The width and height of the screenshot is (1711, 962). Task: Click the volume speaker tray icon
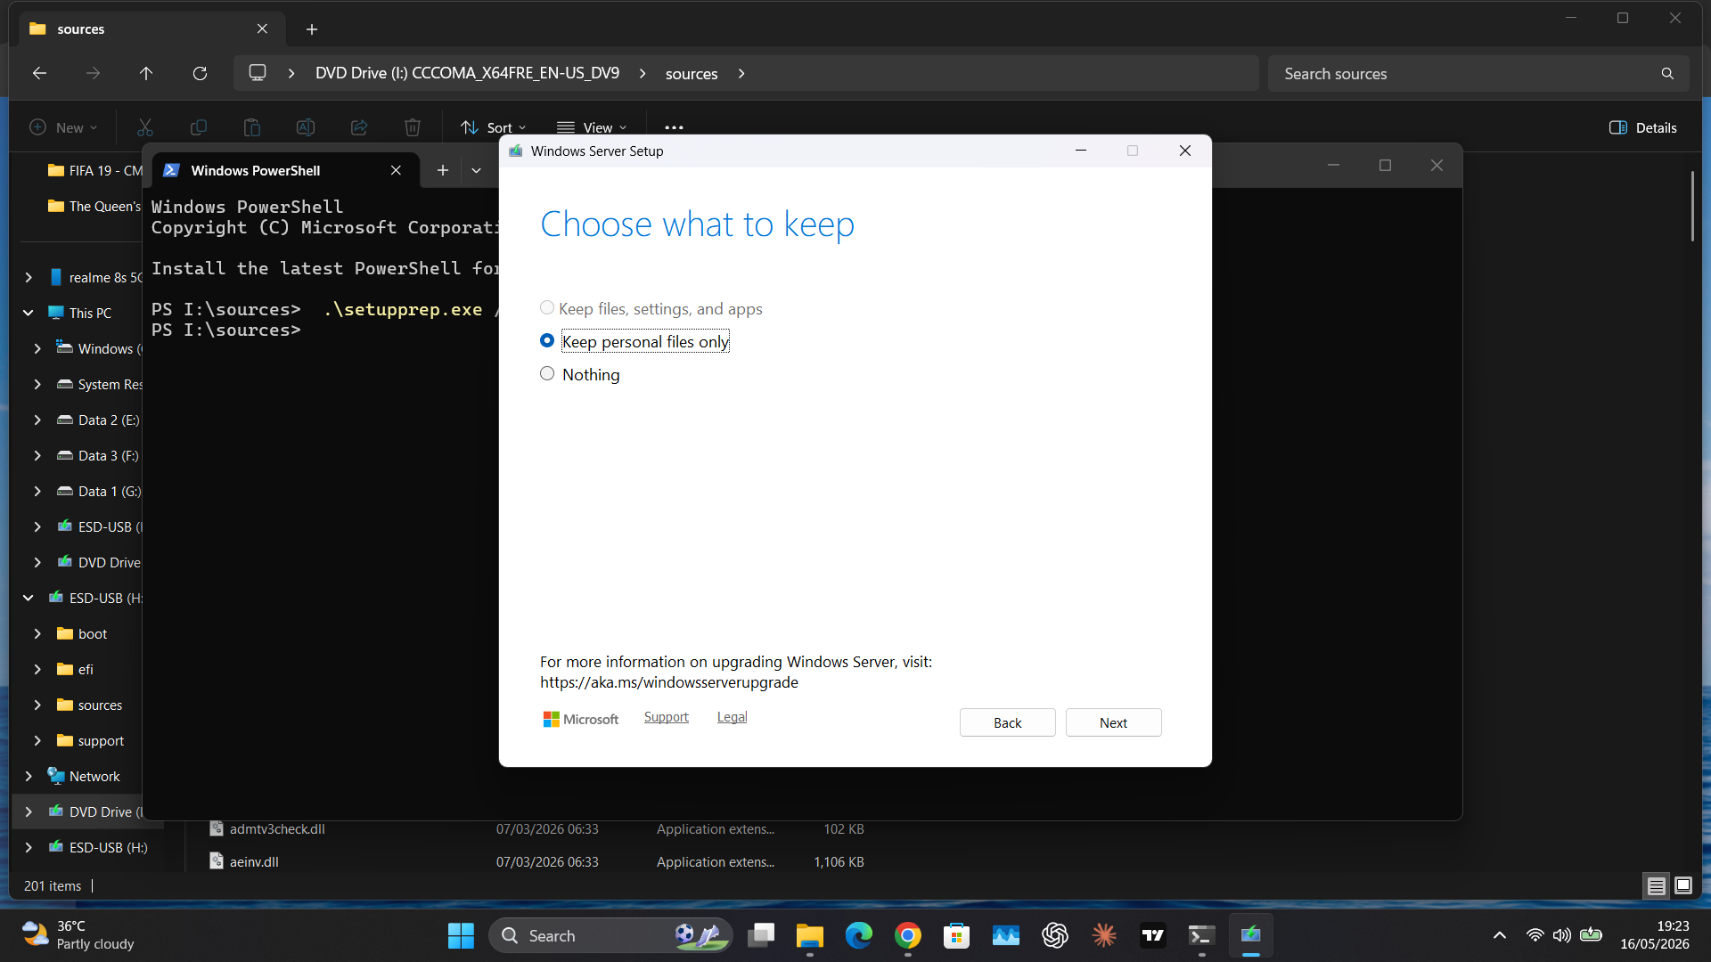[x=1562, y=935]
